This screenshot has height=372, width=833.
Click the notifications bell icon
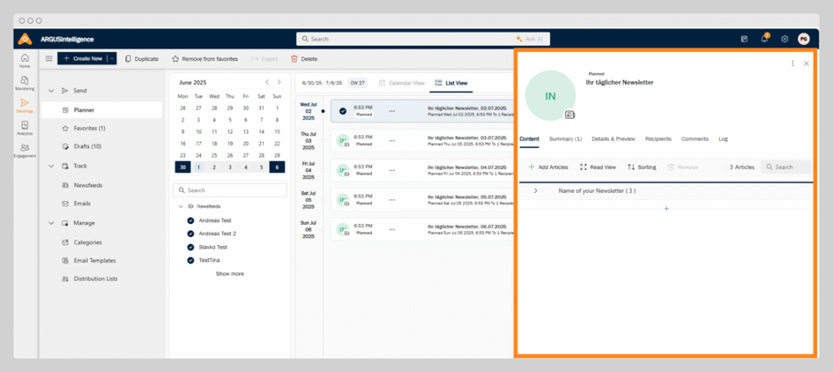(x=764, y=39)
